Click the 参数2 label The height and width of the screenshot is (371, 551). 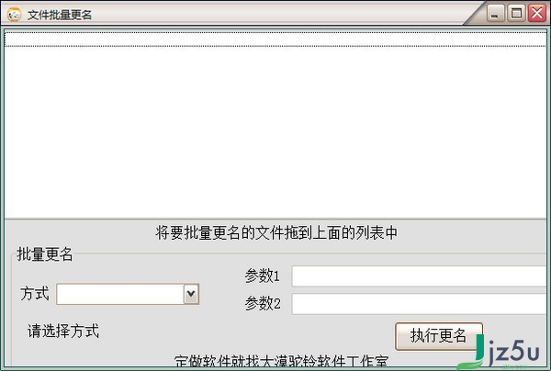[263, 304]
